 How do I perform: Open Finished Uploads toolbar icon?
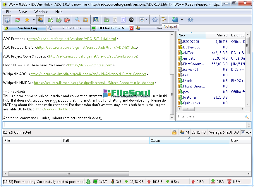[x=67, y=20]
